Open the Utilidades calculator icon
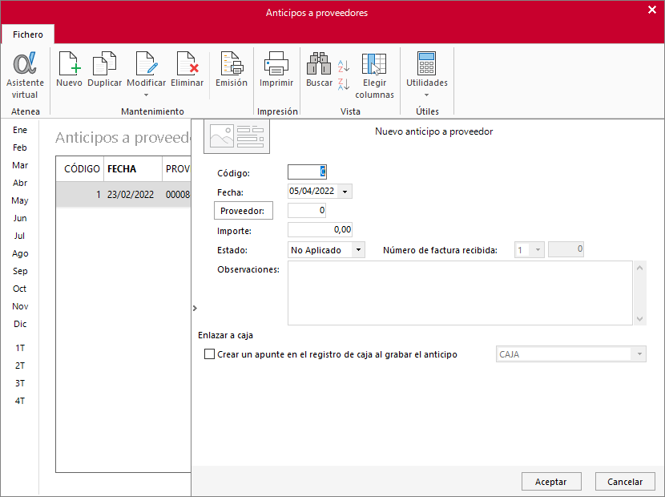 coord(427,63)
